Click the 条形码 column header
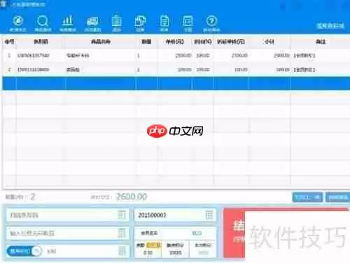 [x=41, y=42]
